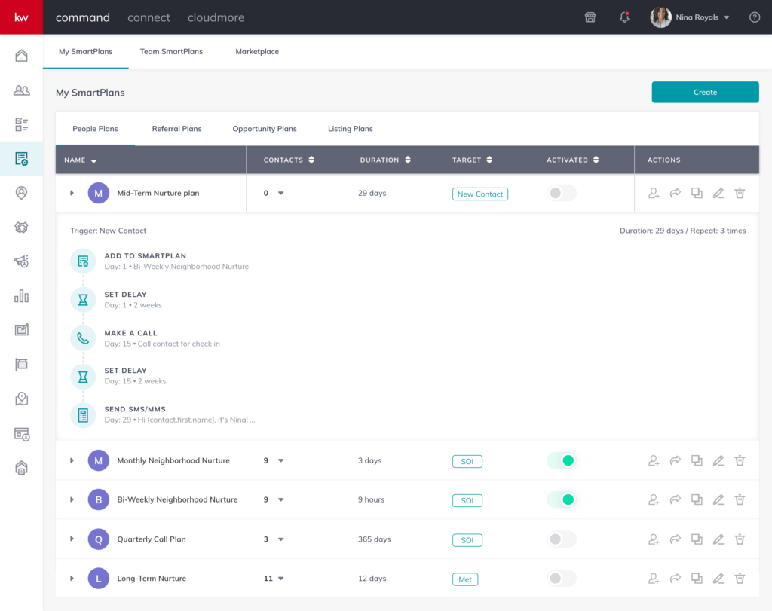This screenshot has width=772, height=611.
Task: Duplicate the Quarterly Call Plan
Action: [x=697, y=539]
